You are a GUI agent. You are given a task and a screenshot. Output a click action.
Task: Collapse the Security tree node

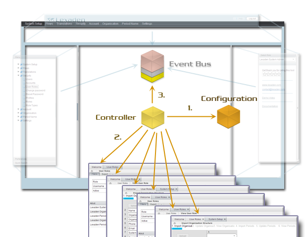18,75
